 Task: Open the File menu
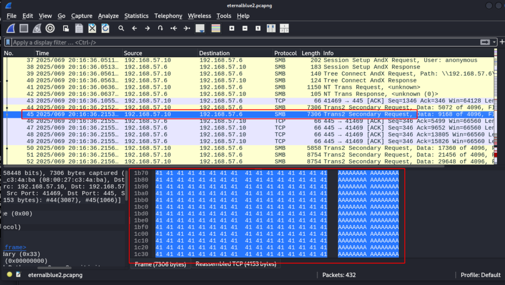tap(11, 16)
